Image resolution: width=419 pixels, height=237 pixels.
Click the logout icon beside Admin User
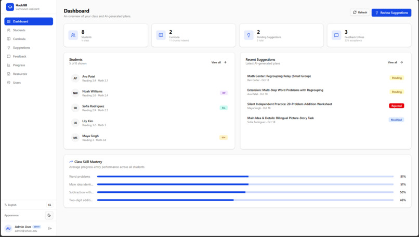click(x=50, y=229)
